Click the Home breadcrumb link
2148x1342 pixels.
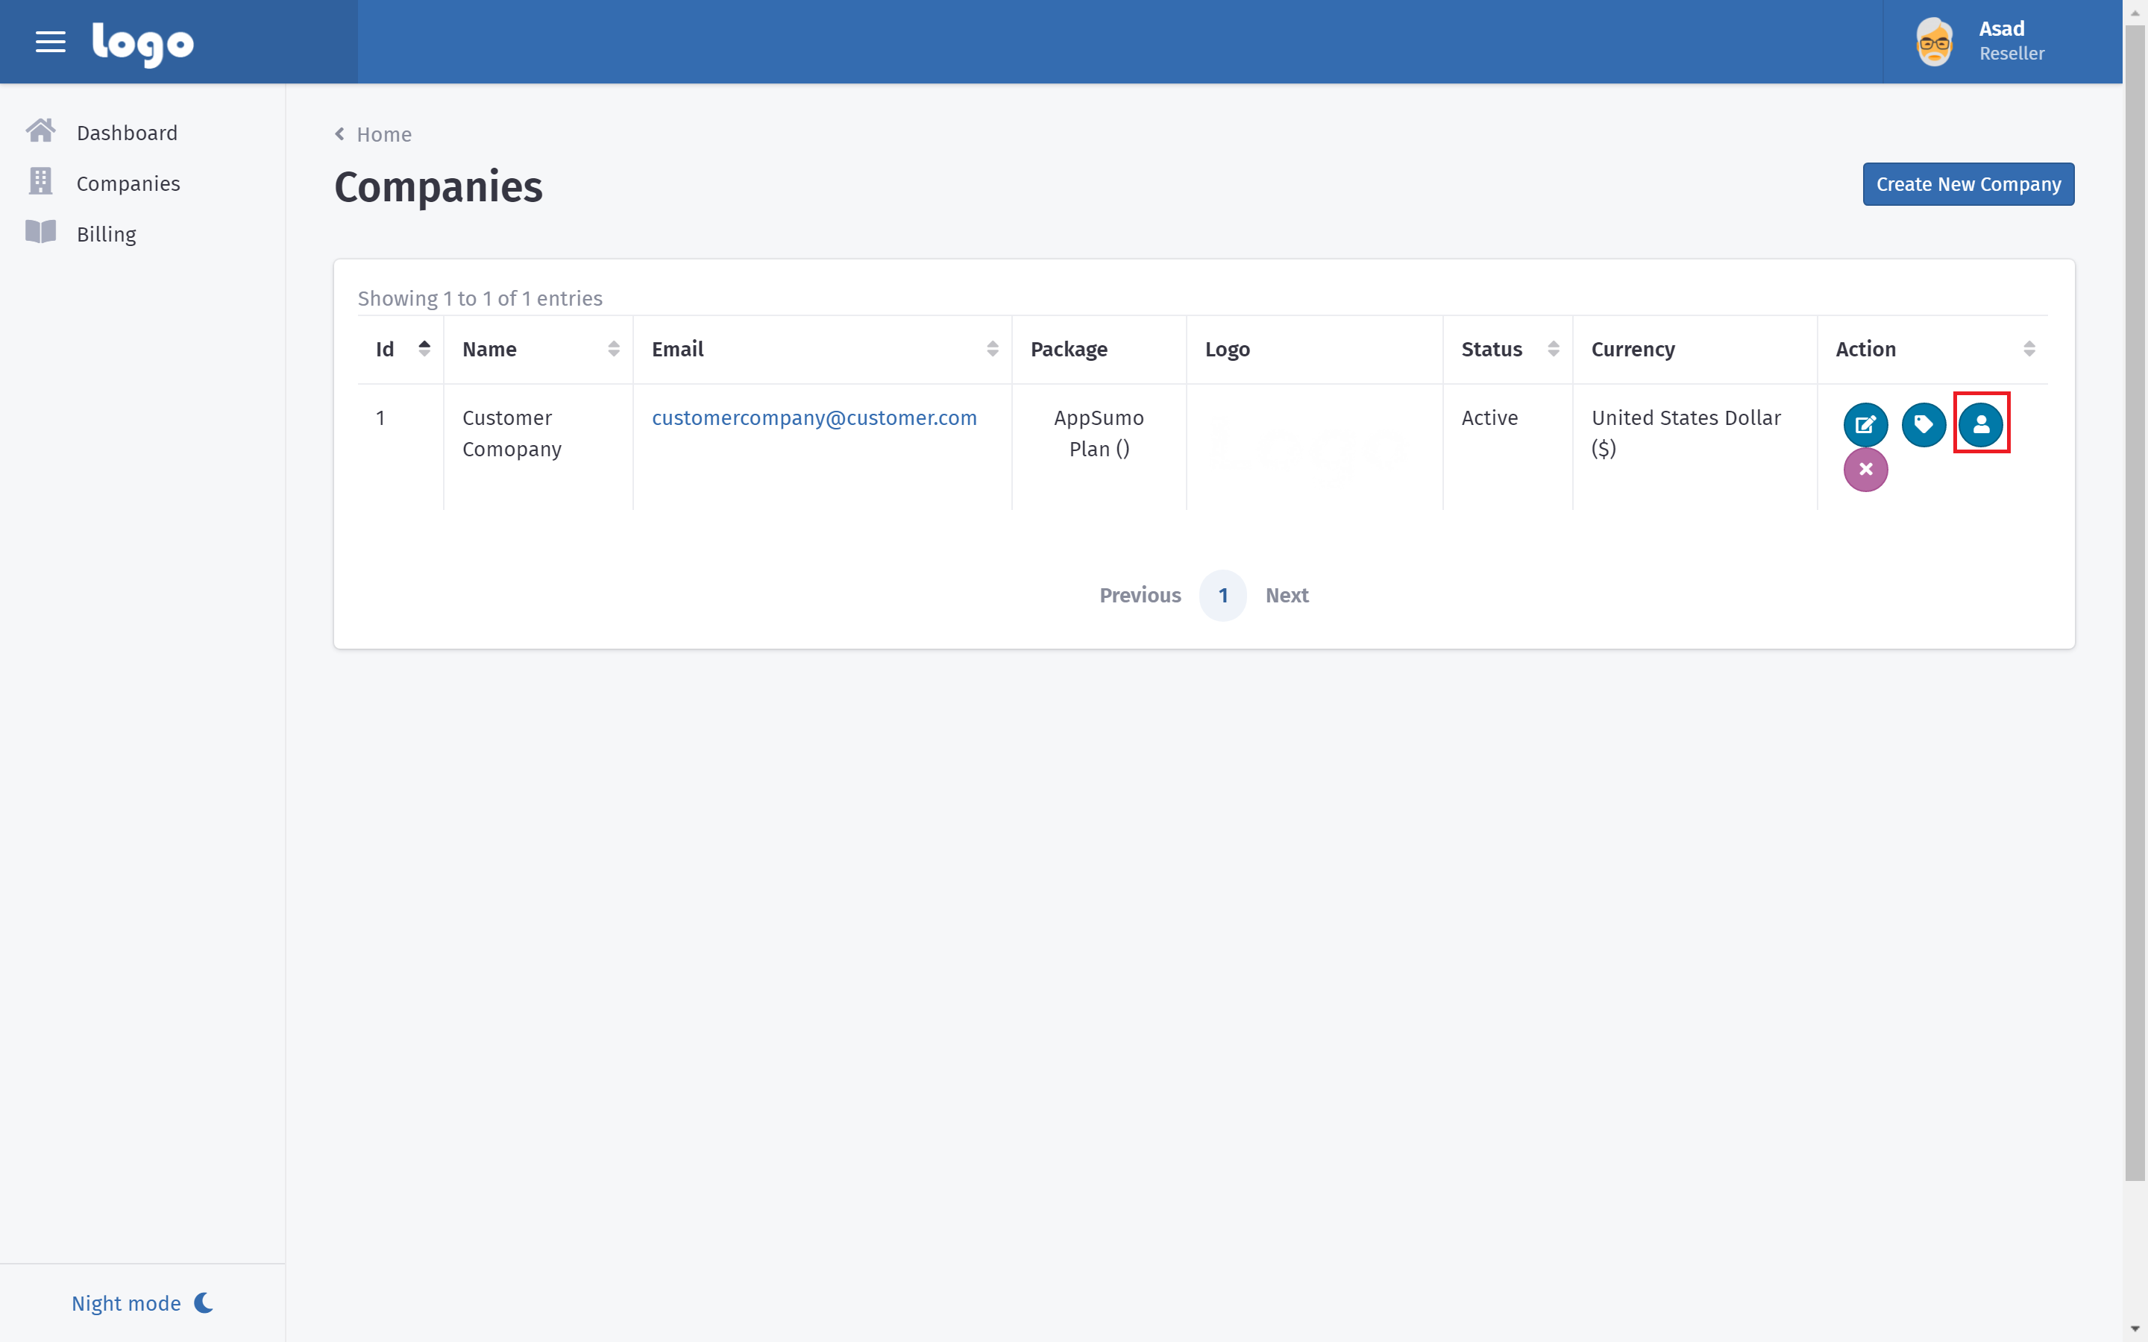coord(383,134)
